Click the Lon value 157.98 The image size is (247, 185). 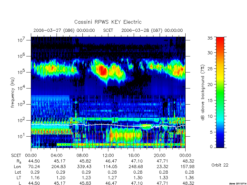point(187,166)
